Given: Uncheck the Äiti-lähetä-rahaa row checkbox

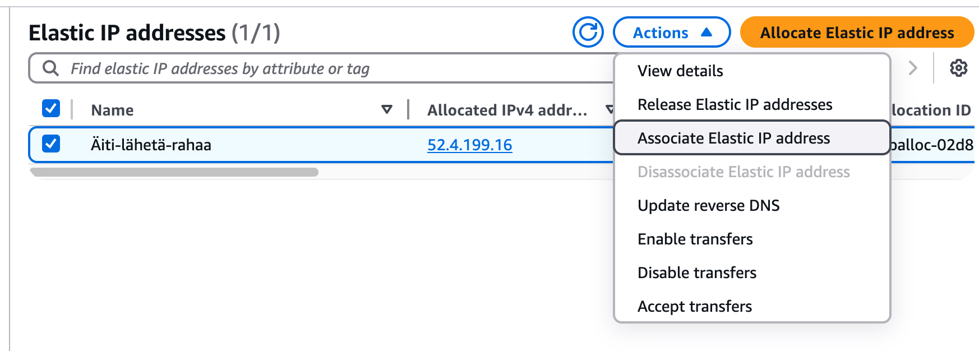Looking at the screenshot, I should (x=51, y=144).
